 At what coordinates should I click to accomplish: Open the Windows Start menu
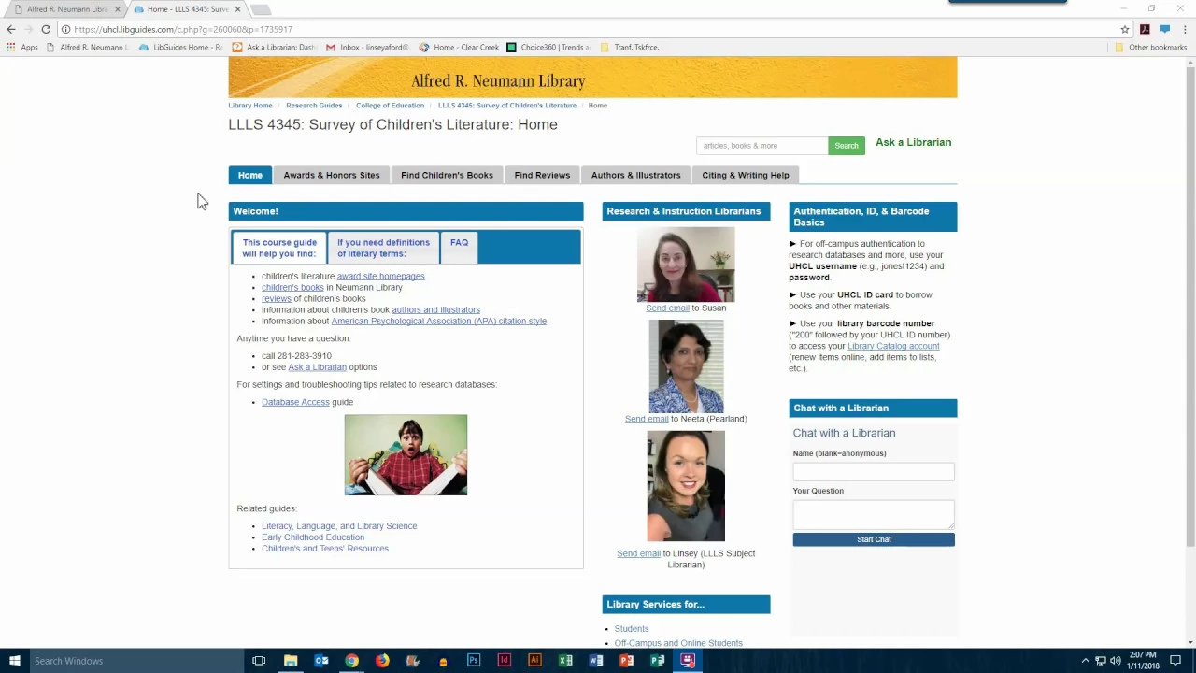[x=14, y=661]
